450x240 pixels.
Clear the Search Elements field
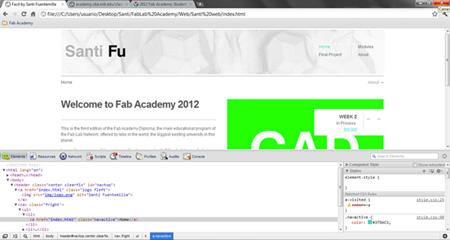(444, 156)
